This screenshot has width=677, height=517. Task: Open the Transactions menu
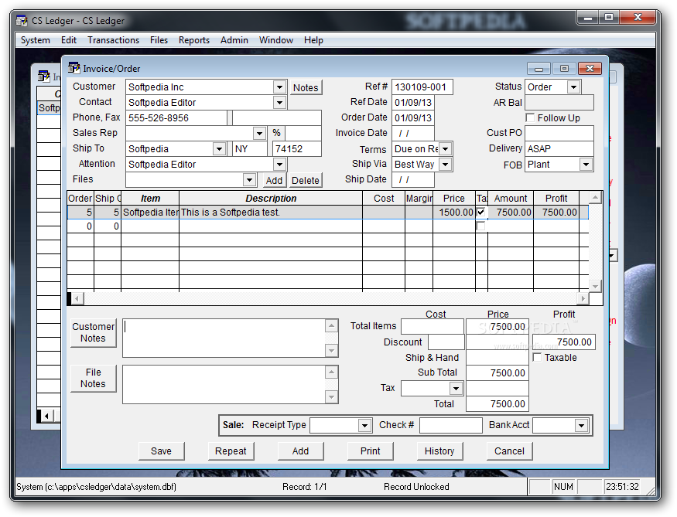pos(114,40)
